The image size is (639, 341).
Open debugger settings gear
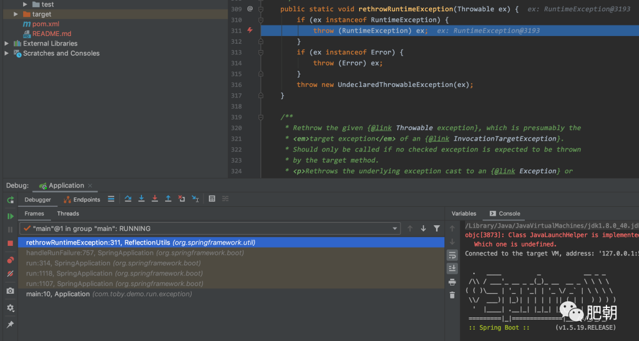tap(11, 308)
